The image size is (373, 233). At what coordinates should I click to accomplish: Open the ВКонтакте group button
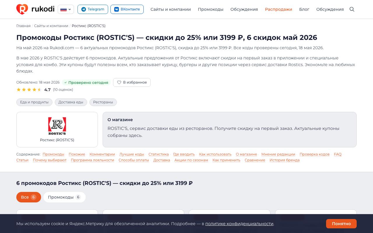pos(127,9)
